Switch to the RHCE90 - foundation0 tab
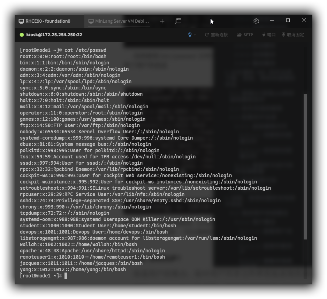This screenshot has width=327, height=299. 48,21
